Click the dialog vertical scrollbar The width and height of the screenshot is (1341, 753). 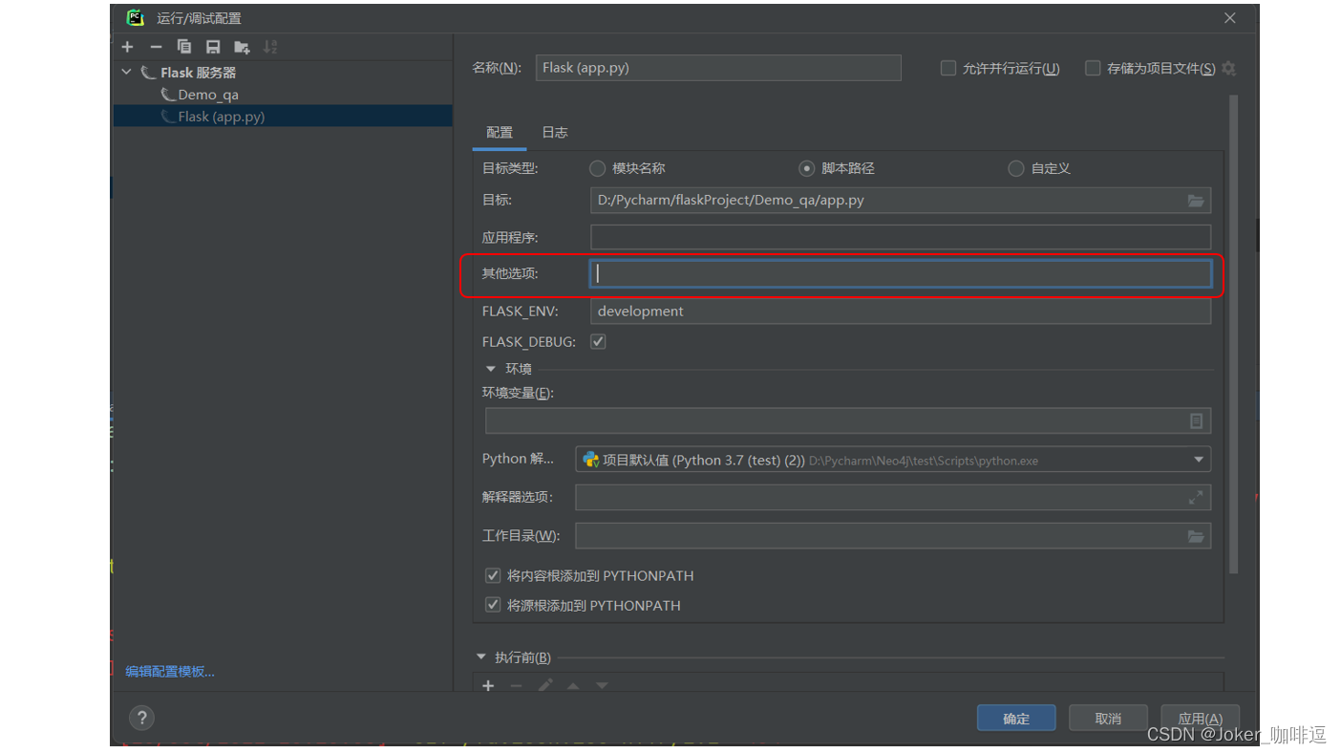1233,334
